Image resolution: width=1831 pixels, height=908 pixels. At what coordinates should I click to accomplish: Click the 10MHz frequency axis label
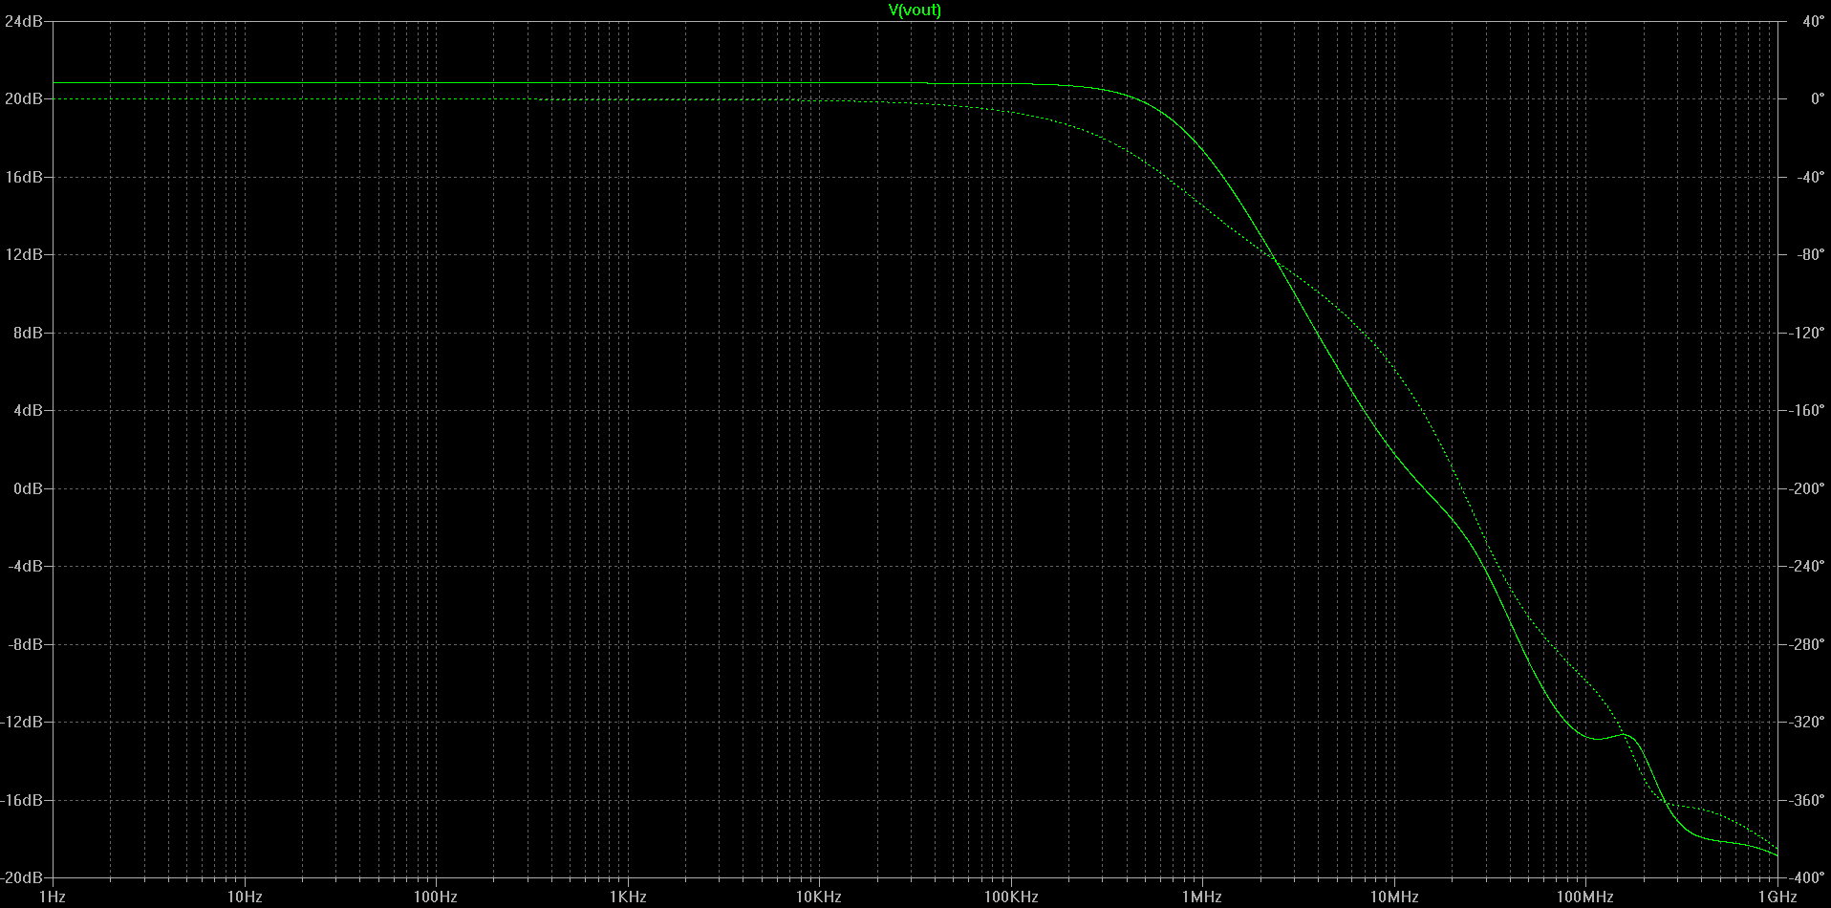click(x=1394, y=897)
